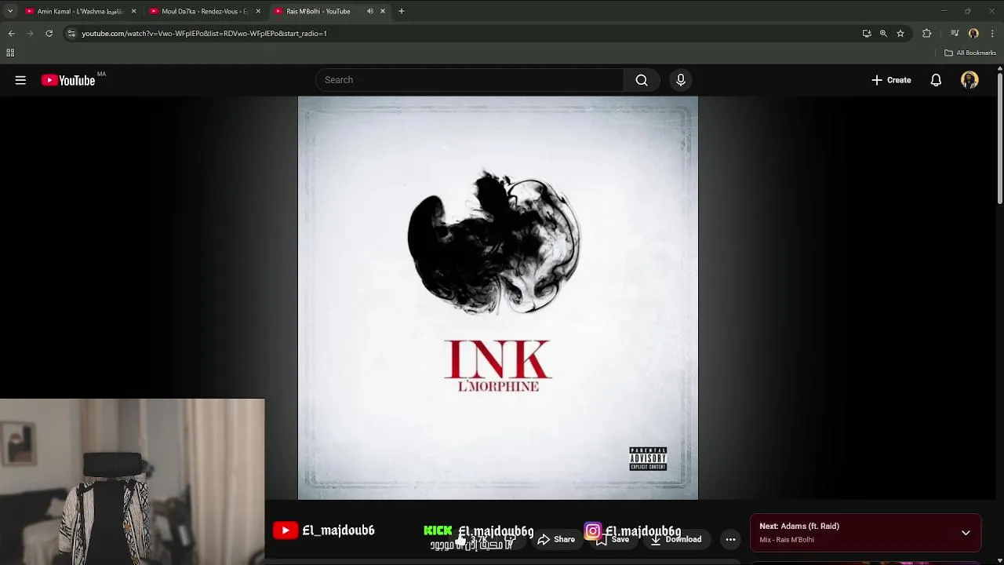The height and width of the screenshot is (565, 1004).
Task: Click the Mix - Rais M'Bolhi label
Action: coord(787,540)
